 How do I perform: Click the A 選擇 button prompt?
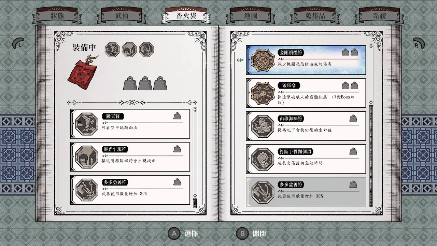(183, 234)
